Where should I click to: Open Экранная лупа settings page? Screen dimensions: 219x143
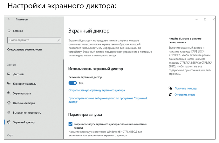click(22, 93)
